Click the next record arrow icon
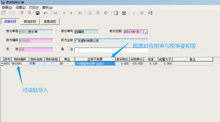The height and width of the screenshot is (122, 220). [x=71, y=13]
